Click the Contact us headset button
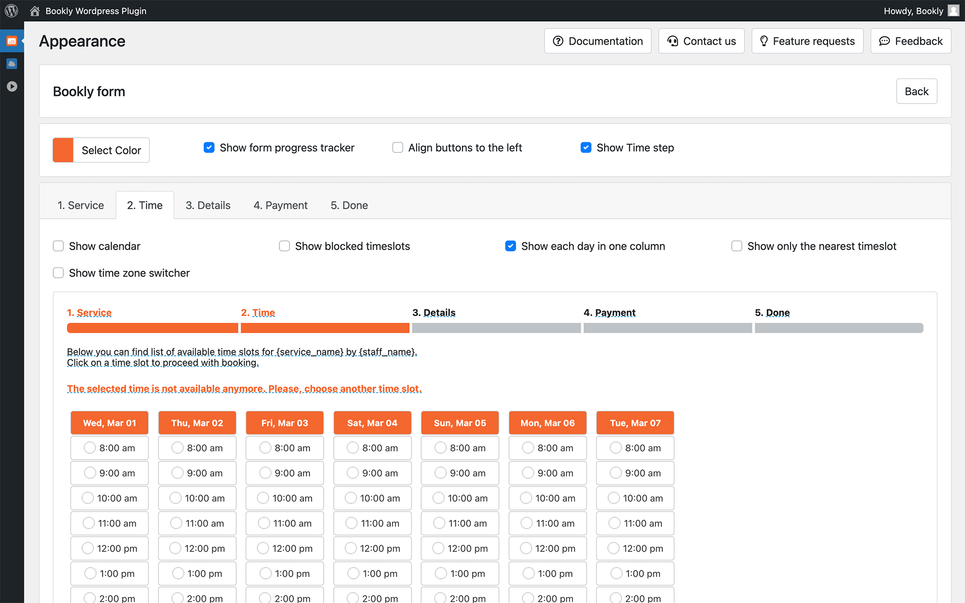The height and width of the screenshot is (603, 965). click(701, 41)
